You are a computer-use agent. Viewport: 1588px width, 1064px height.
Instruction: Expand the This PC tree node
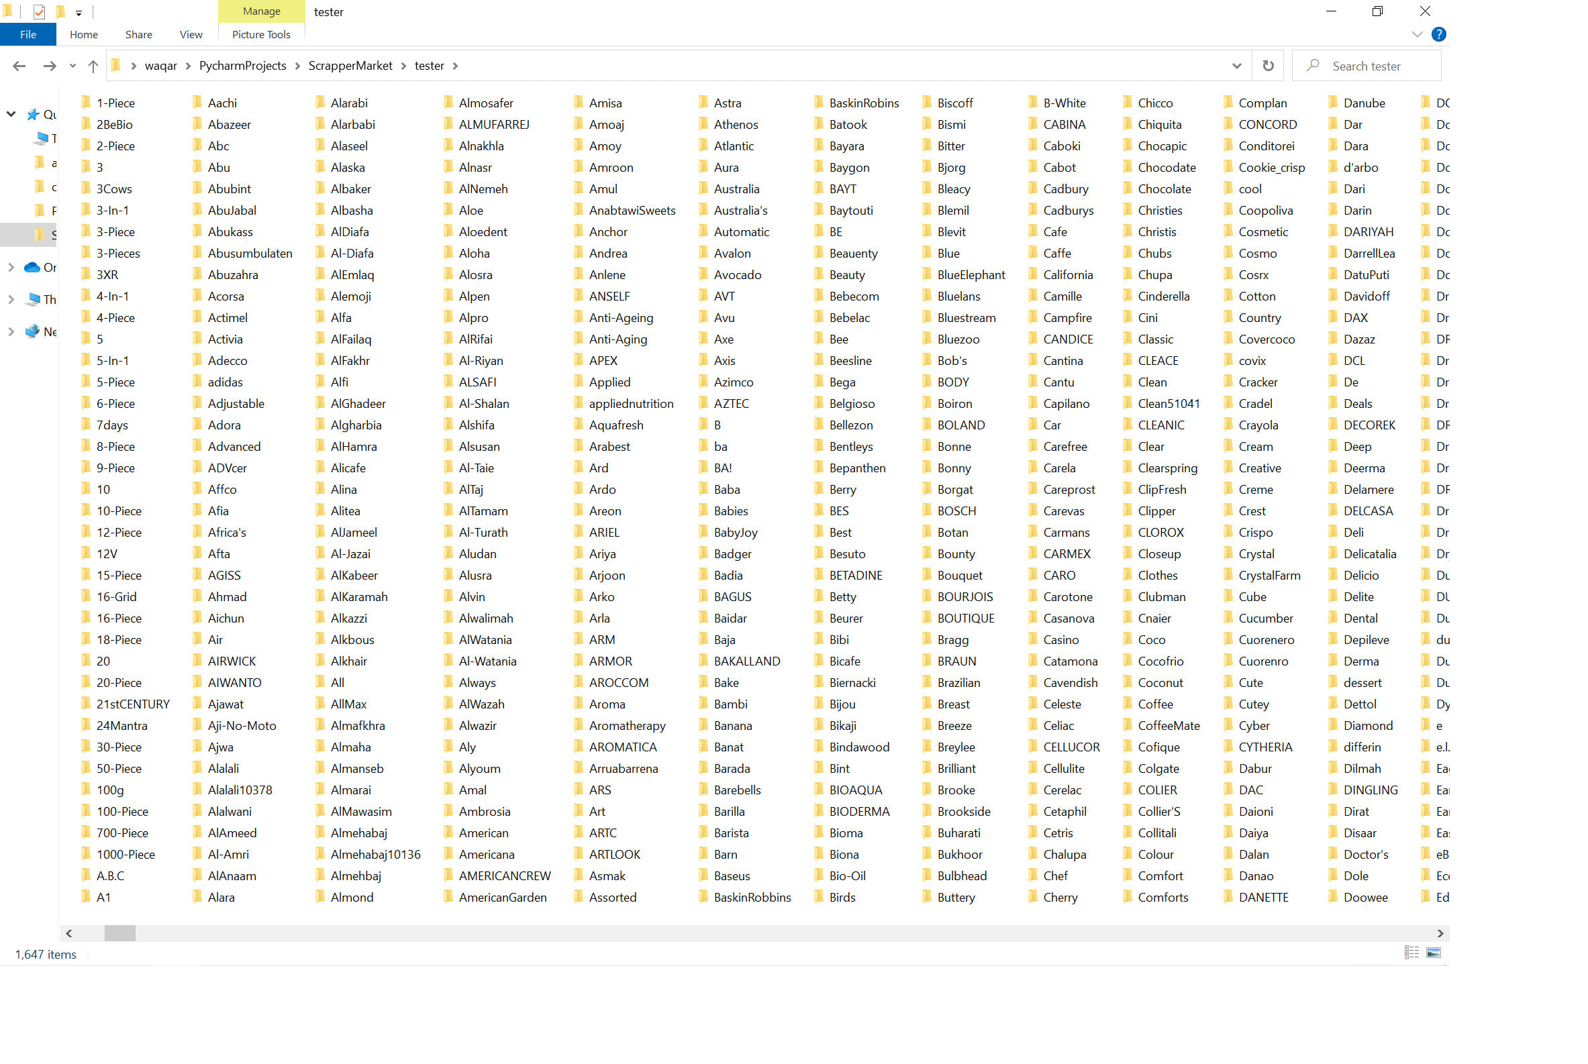coord(11,299)
